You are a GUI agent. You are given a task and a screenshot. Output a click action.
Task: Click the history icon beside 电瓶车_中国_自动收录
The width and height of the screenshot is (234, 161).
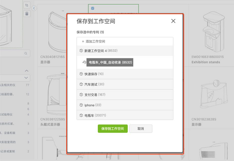[x=84, y=62]
